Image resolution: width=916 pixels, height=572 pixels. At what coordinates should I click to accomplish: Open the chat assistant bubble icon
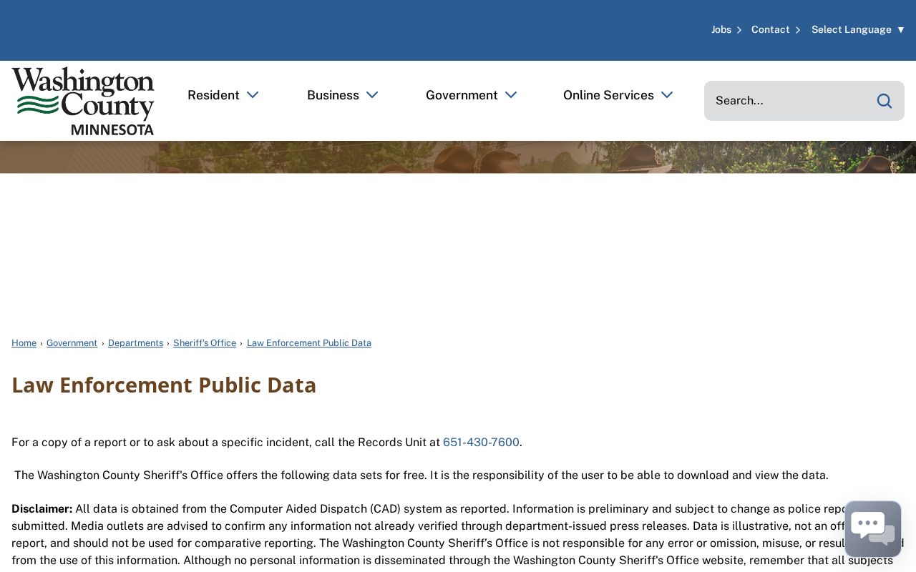(872, 528)
